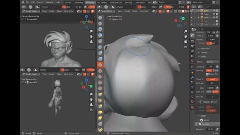Set Jitter Unit to View
This screenshot has width=240, height=135.
pyautogui.click(x=209, y=92)
